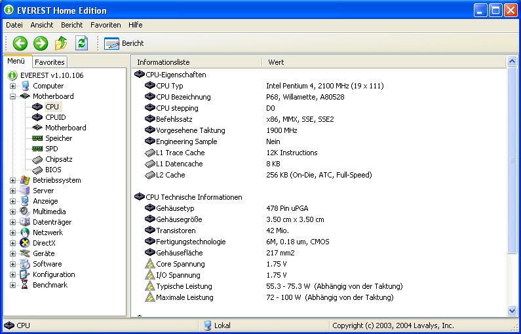This screenshot has height=334, width=521.
Task: Expand the Netzwerk tree node
Action: click(12, 232)
